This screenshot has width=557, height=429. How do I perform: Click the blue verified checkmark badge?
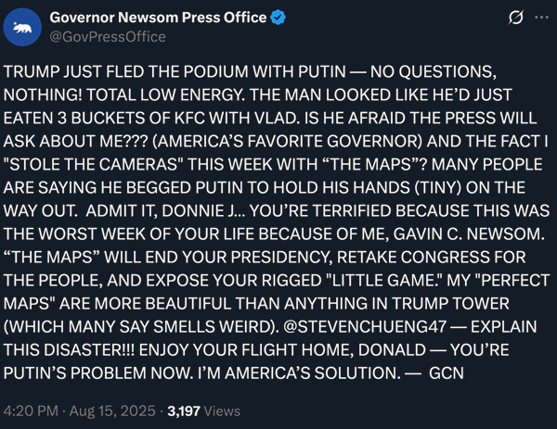[277, 18]
